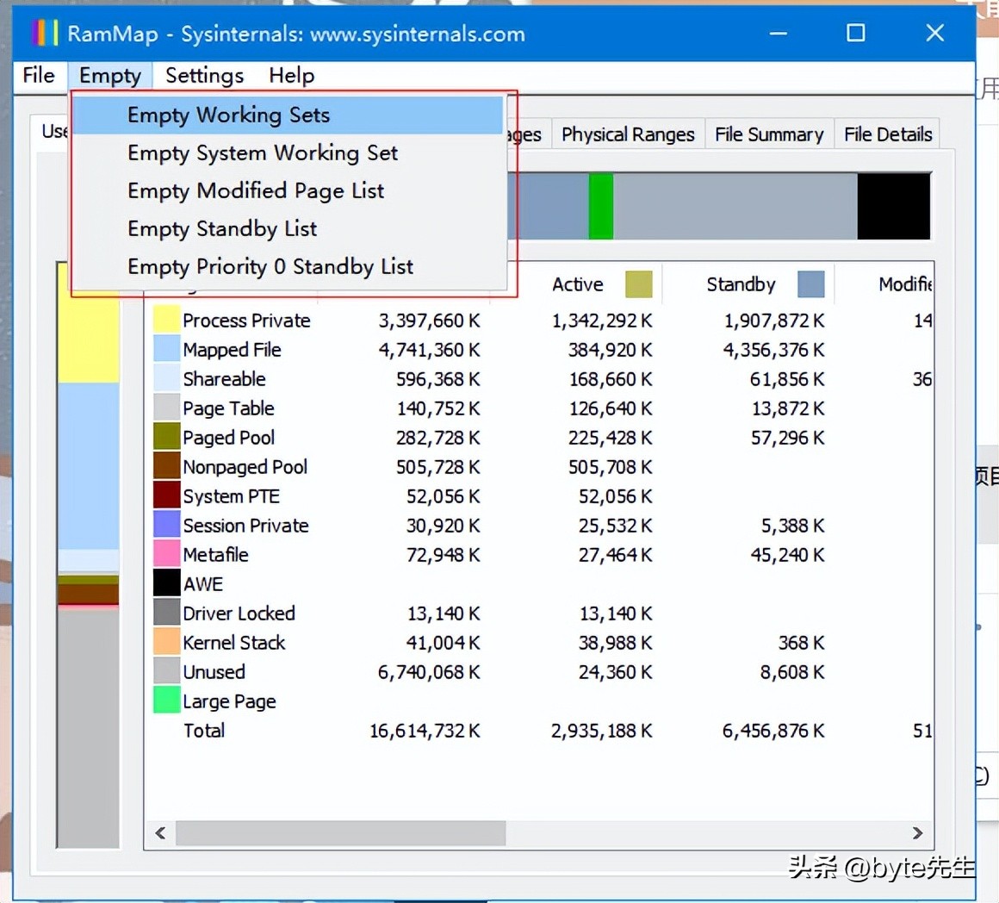Click the Driver Locked gray swatch
This screenshot has width=999, height=903.
pos(166,613)
